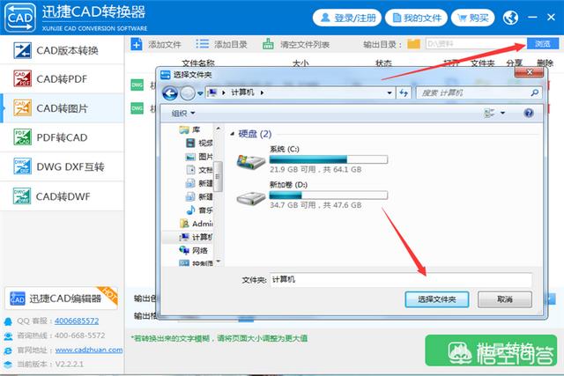Open 我的文件
The image size is (564, 376).
pos(416,18)
